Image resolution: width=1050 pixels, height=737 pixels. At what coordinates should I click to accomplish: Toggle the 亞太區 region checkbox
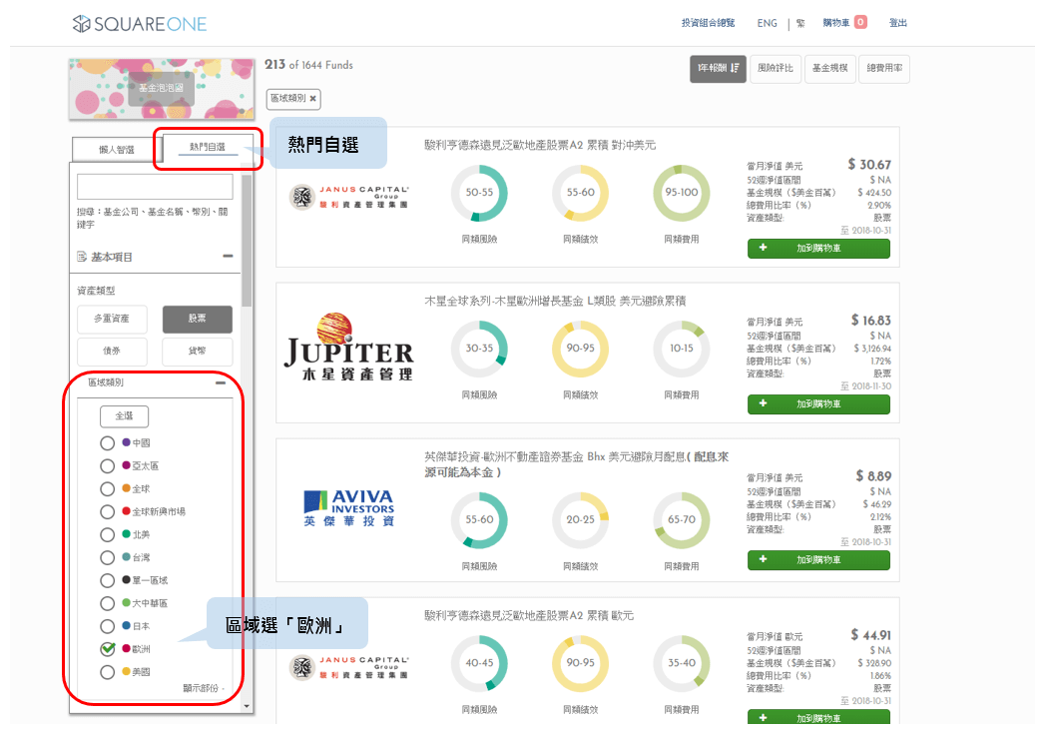tap(107, 465)
